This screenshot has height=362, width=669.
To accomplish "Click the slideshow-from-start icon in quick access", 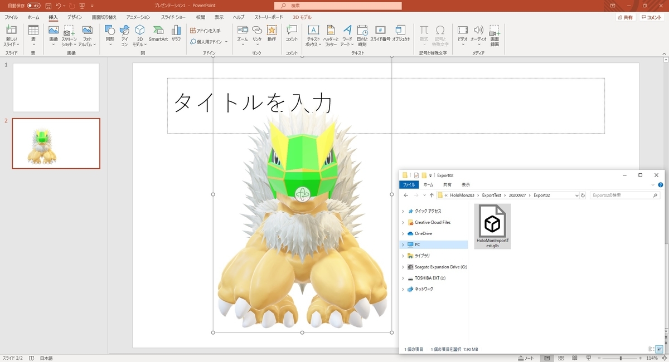I will 83,6.
